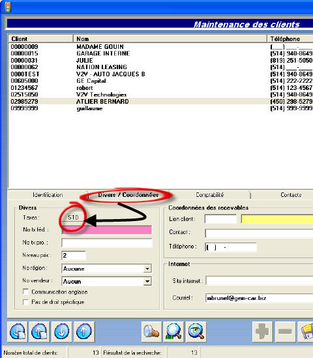This screenshot has height=358, width=313.
Task: Open the No vendeur dropdown
Action: click(147, 282)
